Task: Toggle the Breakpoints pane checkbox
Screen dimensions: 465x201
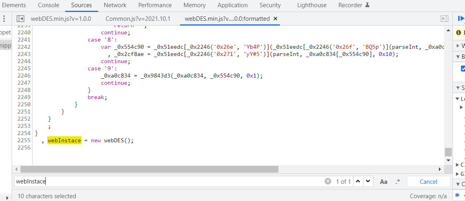Action: tap(463, 68)
